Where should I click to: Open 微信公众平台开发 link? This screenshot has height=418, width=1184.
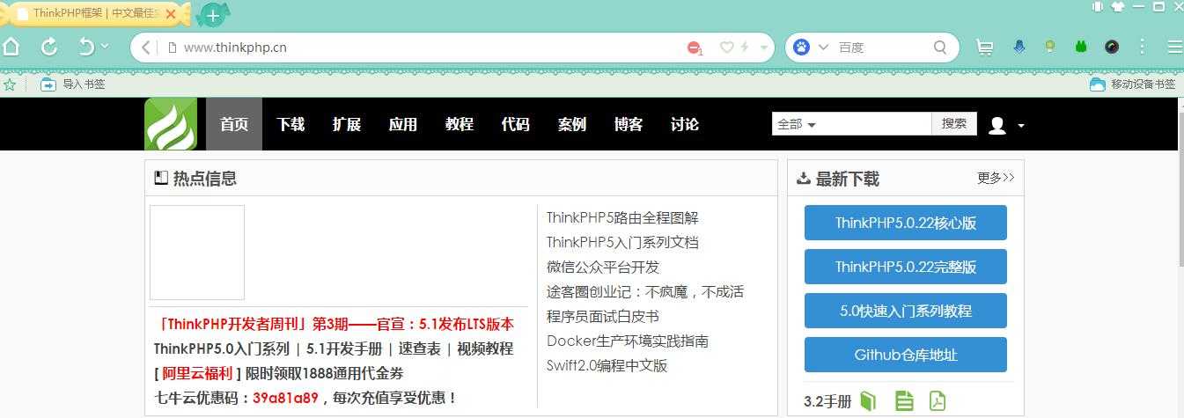click(603, 267)
